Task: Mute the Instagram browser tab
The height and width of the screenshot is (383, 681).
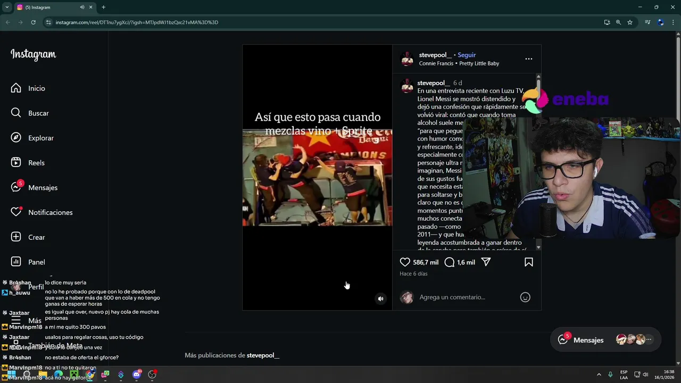Action: click(x=82, y=7)
